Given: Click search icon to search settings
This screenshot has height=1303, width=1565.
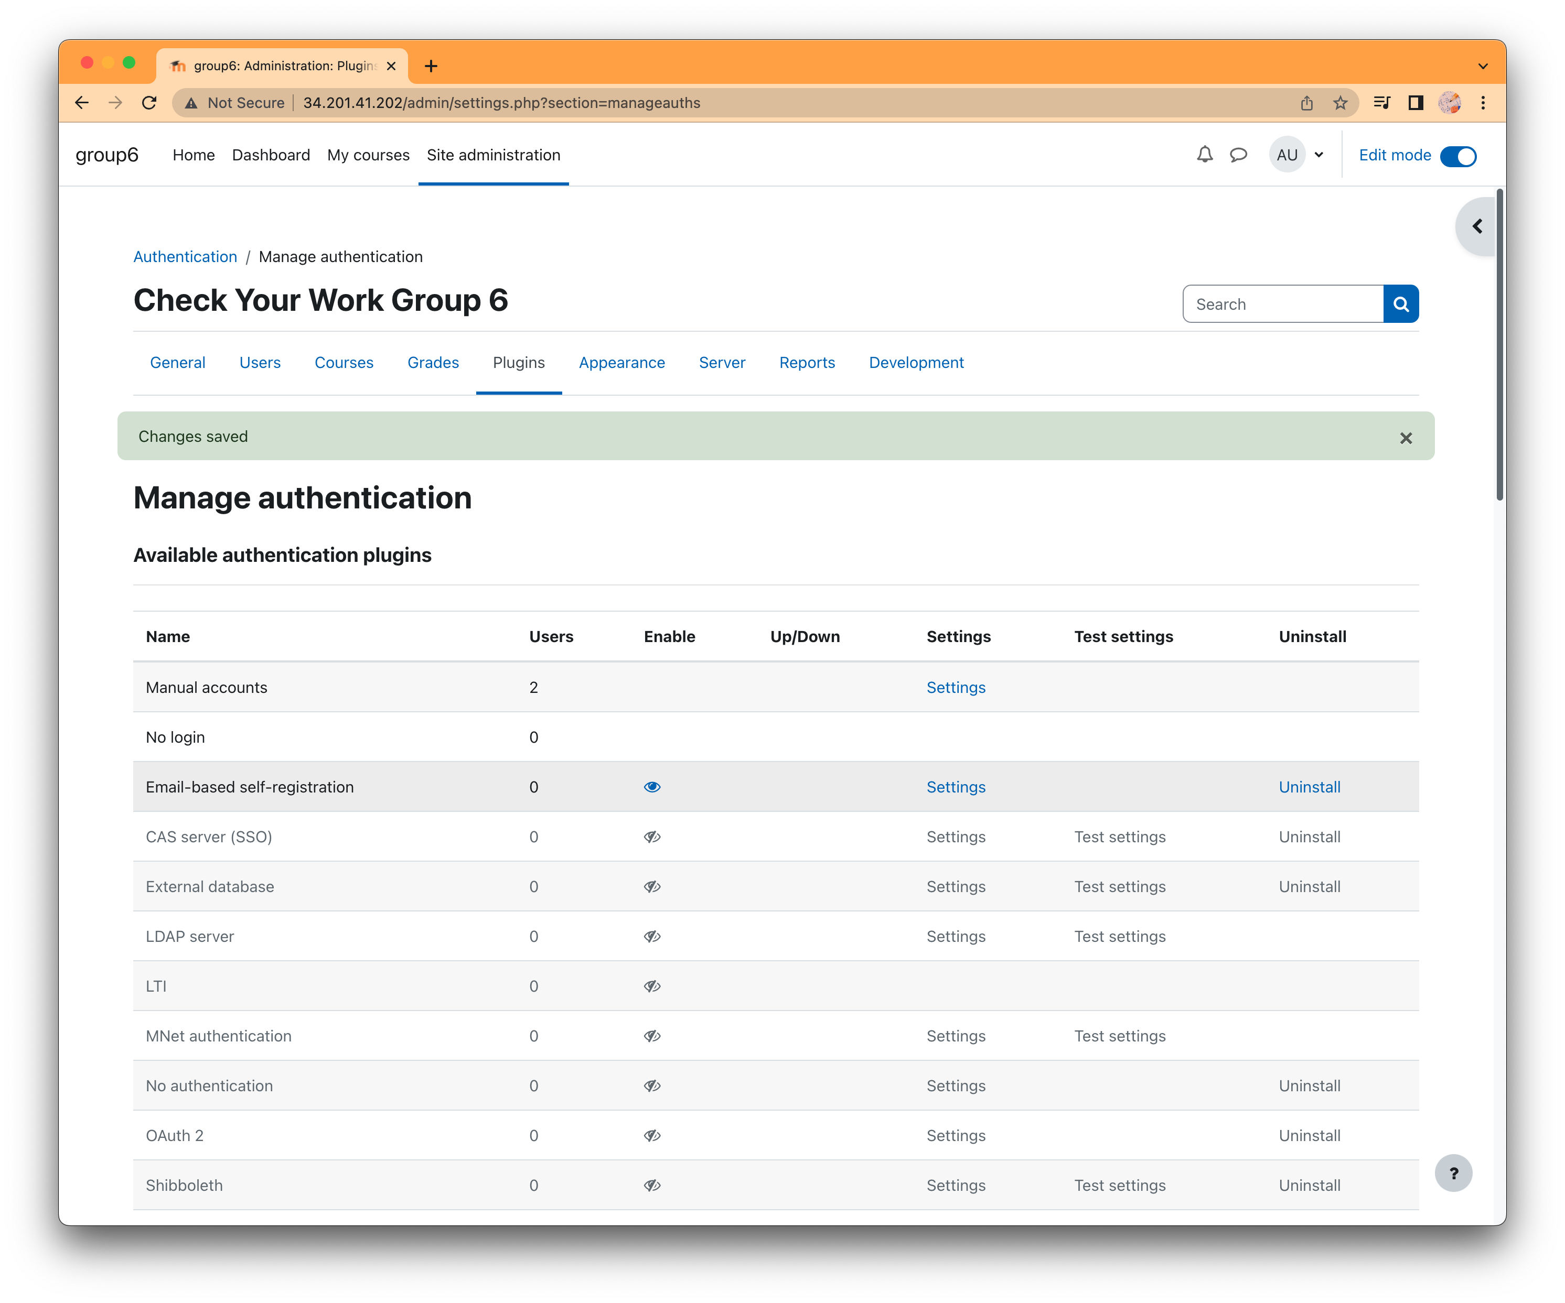Looking at the screenshot, I should [x=1401, y=304].
